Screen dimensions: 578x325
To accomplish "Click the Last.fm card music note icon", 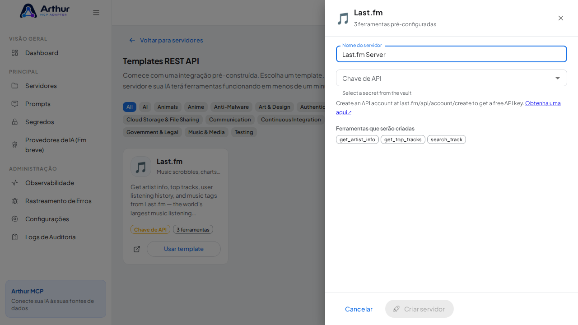I will [x=141, y=167].
